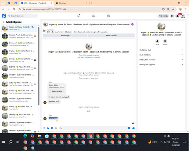Open the Chrome three-dot menu
Image resolution: width=189 pixels, height=151 pixels.
186,9
